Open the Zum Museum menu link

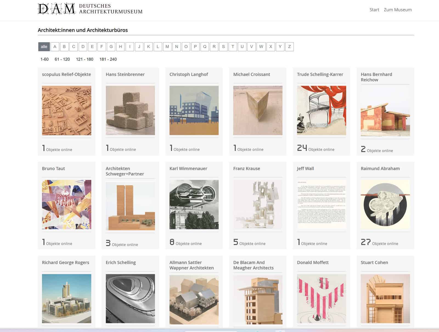[398, 10]
